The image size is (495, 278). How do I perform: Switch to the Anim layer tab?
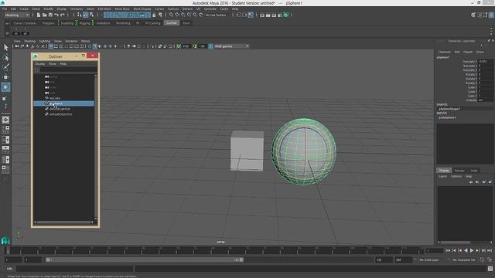pos(474,171)
